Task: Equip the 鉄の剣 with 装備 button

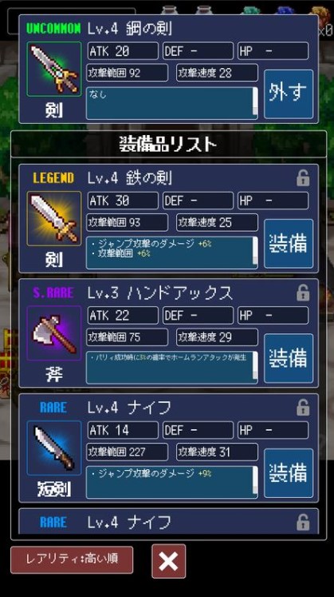Action: pyautogui.click(x=289, y=244)
